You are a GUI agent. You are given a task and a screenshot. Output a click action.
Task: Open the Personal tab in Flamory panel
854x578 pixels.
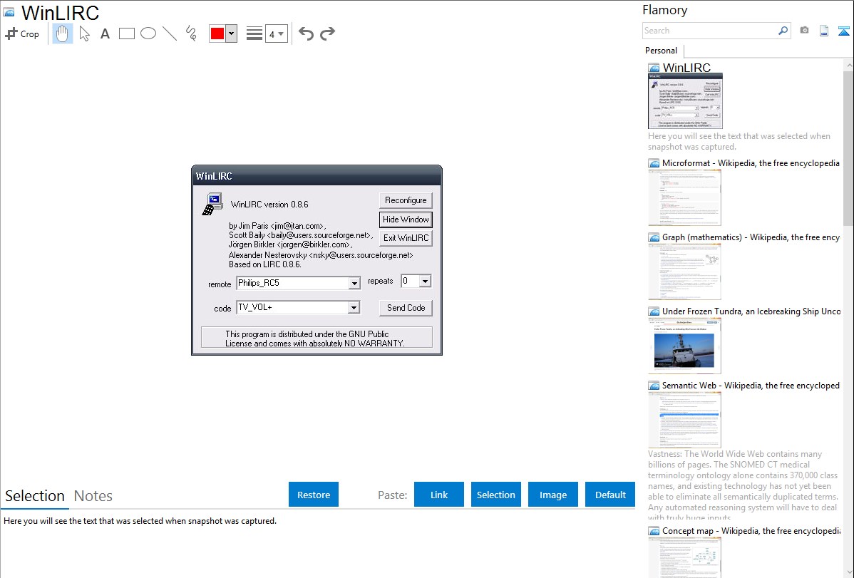[661, 51]
